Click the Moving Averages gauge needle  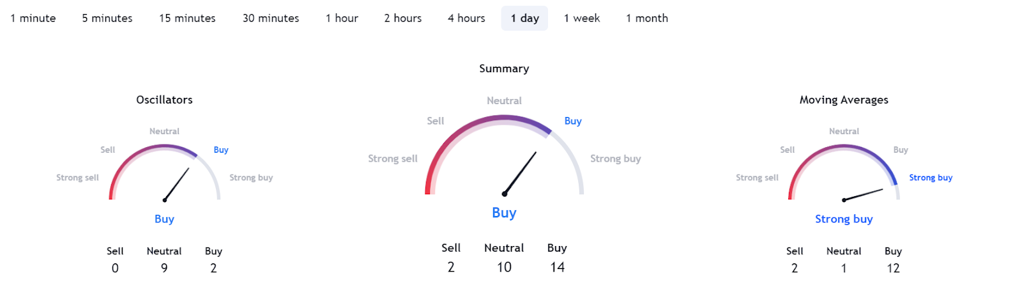coord(864,194)
